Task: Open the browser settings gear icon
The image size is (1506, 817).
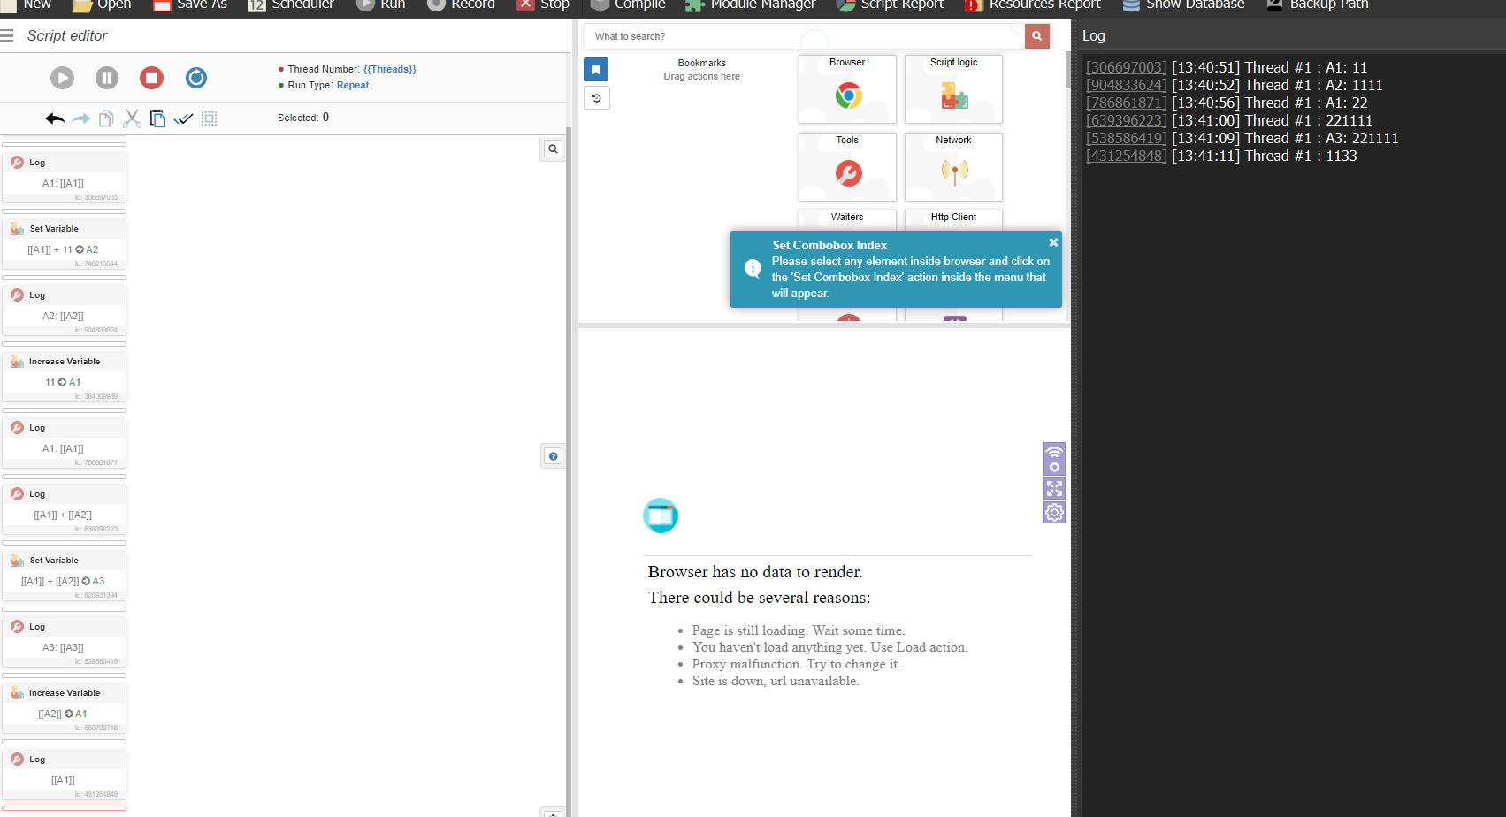Action: click(1054, 512)
